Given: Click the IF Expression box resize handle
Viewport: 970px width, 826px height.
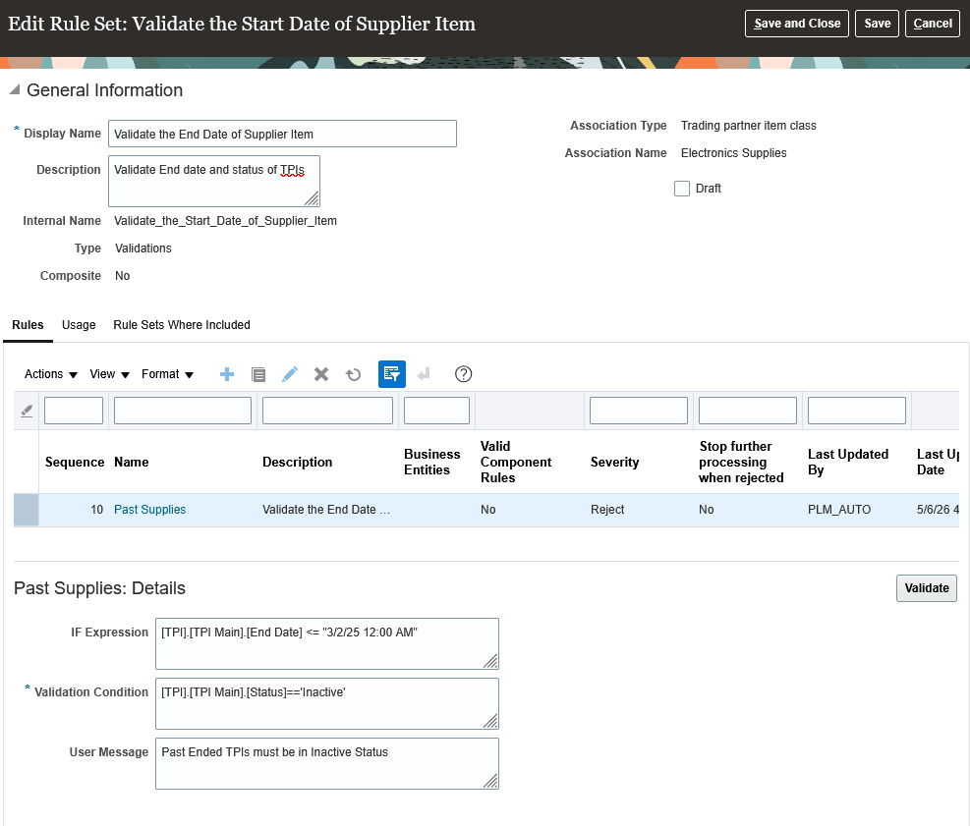Looking at the screenshot, I should pos(490,661).
